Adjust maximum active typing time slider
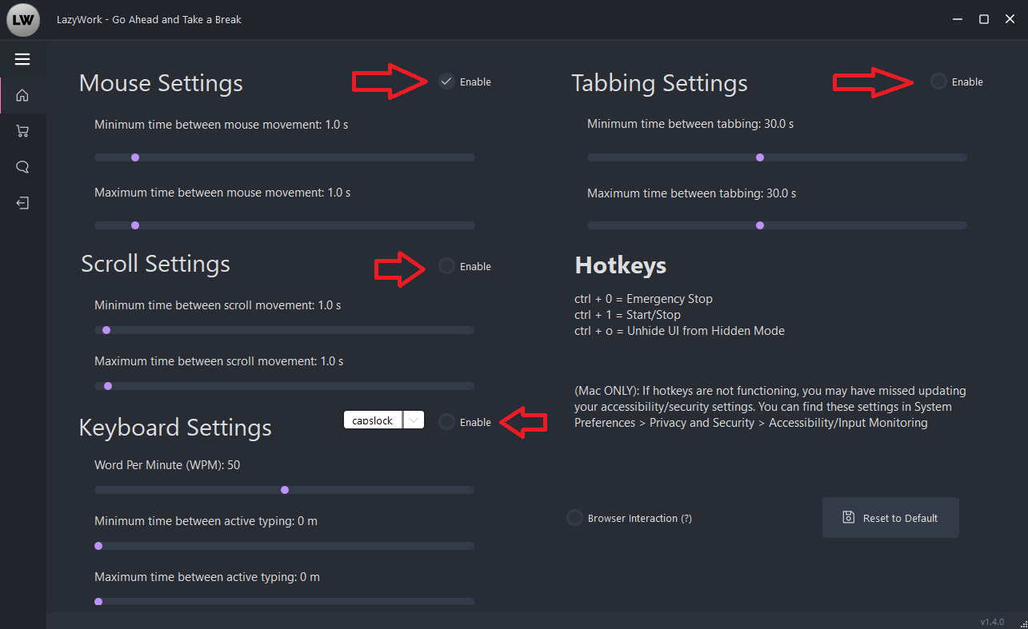This screenshot has width=1028, height=629. coord(285,602)
